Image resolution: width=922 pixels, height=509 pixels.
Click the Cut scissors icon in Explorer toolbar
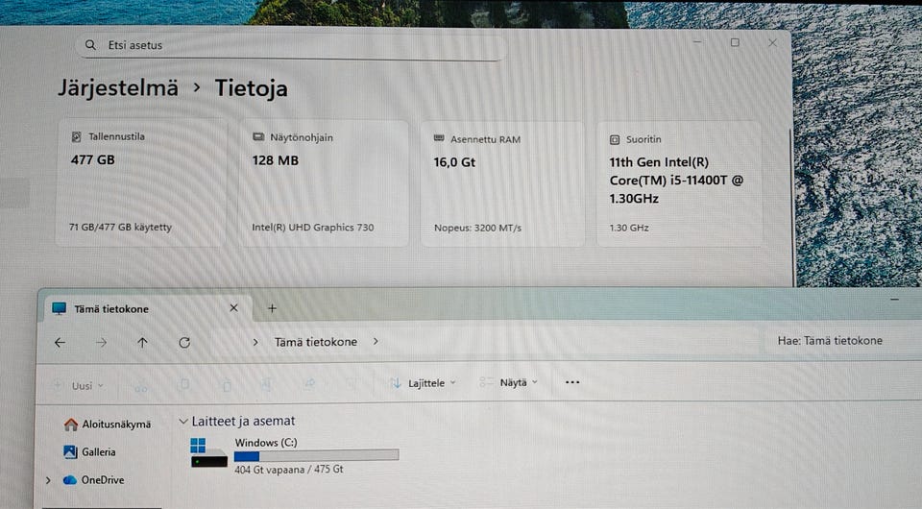[x=141, y=385]
